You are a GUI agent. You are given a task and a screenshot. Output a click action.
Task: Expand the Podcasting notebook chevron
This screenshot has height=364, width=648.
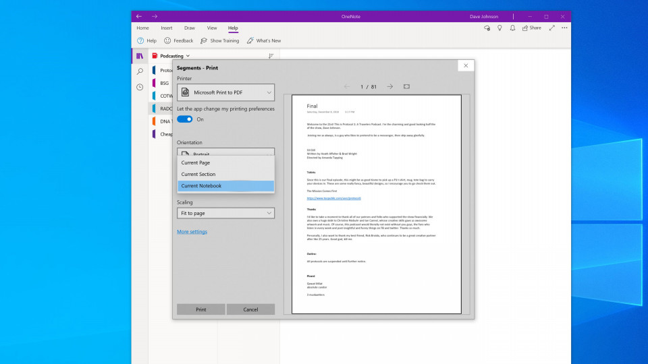coord(188,56)
